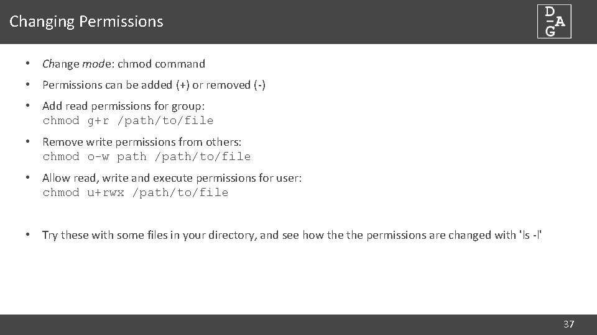Click the 'chmod g+r /path/to/file' command text
The image size is (597, 335).
coord(127,120)
